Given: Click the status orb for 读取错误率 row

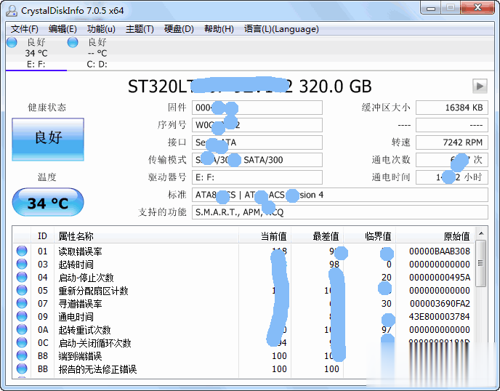Looking at the screenshot, I should pos(22,251).
